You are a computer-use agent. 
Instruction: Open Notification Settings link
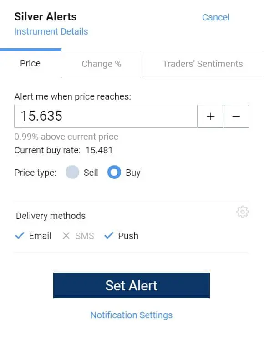(132, 315)
